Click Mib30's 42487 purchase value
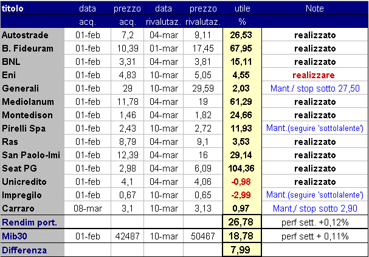The height and width of the screenshot is (257, 369). pos(127,236)
